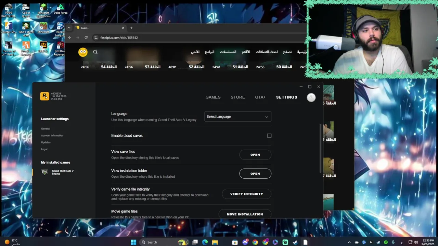Open the Rocket League desktop shortcut

tap(60, 30)
